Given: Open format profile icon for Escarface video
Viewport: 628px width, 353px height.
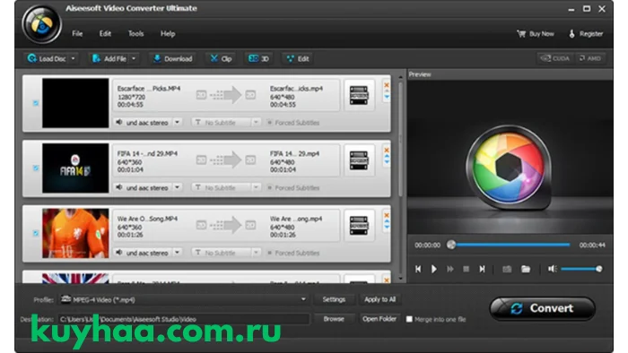Looking at the screenshot, I should (359, 95).
